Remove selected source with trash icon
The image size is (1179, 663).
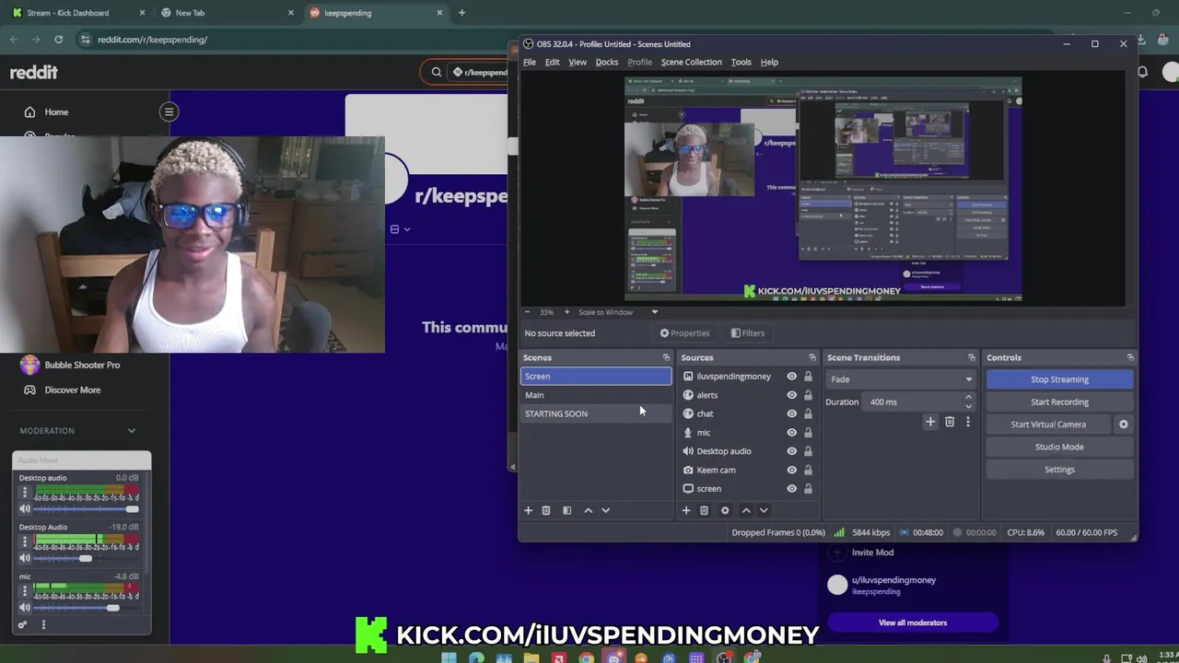point(704,510)
